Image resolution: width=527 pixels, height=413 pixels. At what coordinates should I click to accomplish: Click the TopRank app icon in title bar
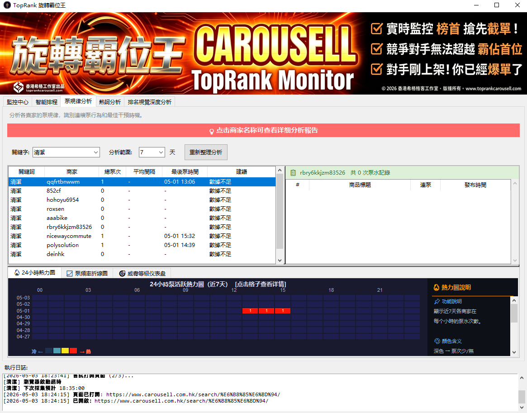pyautogui.click(x=7, y=5)
